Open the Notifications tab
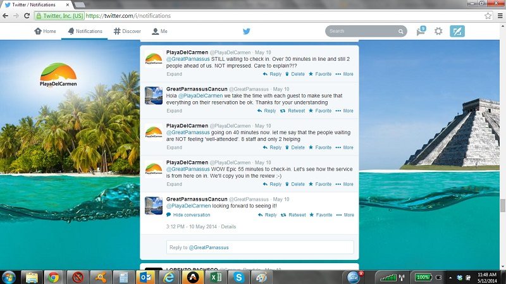Screen dimensions: 506x284 (85, 31)
